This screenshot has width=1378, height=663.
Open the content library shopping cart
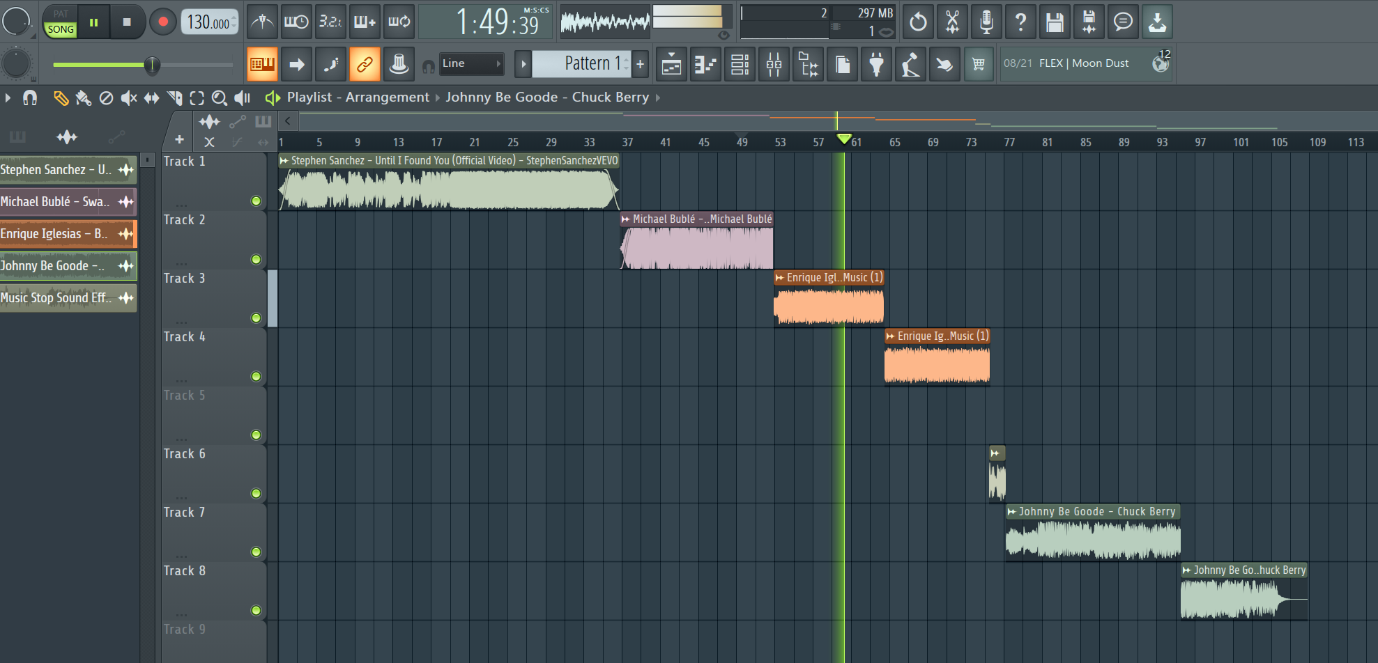point(979,65)
